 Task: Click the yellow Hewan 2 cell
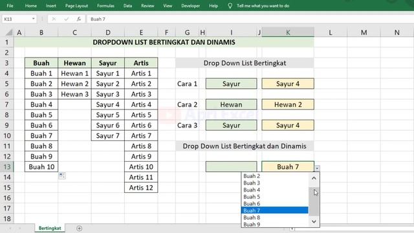click(288, 105)
